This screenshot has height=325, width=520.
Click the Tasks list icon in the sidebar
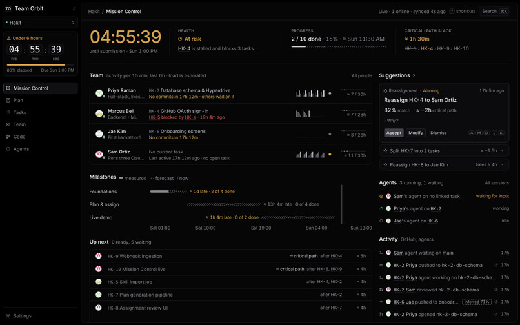click(8, 112)
